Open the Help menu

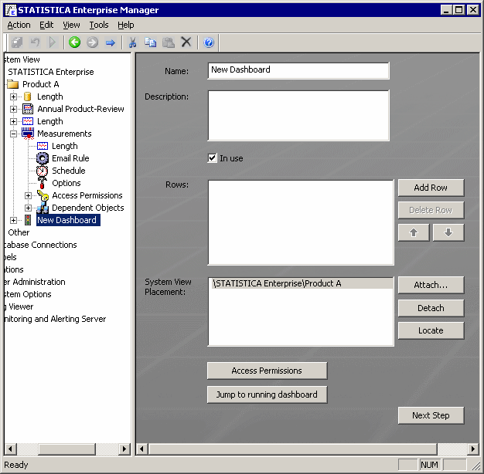coord(125,25)
